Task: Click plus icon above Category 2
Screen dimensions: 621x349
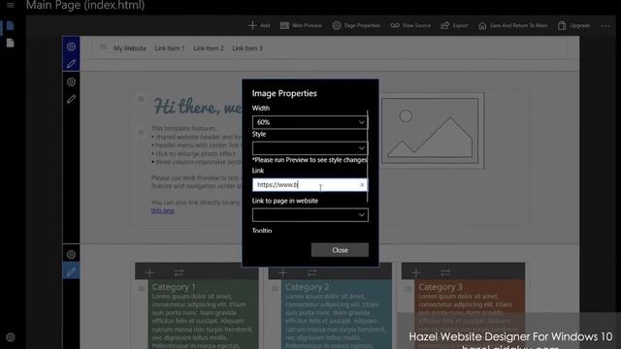Action: coord(282,272)
